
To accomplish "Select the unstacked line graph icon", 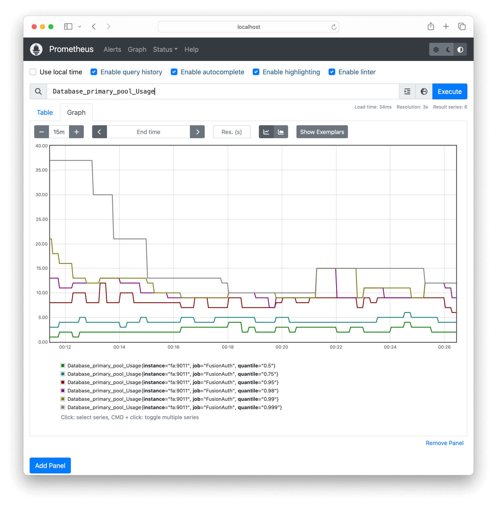I will tap(266, 132).
